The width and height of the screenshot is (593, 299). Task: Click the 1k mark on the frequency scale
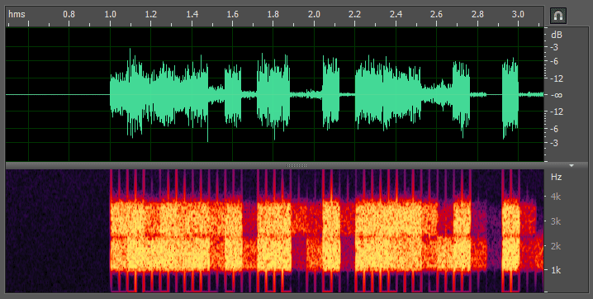pos(555,270)
